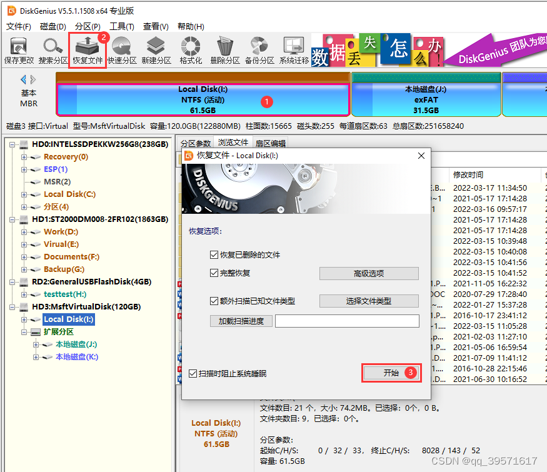The height and width of the screenshot is (472, 547).
Task: Select 分区(4) in the tree
Action: (x=56, y=207)
